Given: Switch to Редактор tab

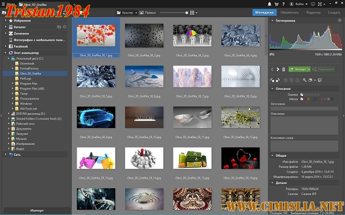Looking at the screenshot, I should [313, 12].
